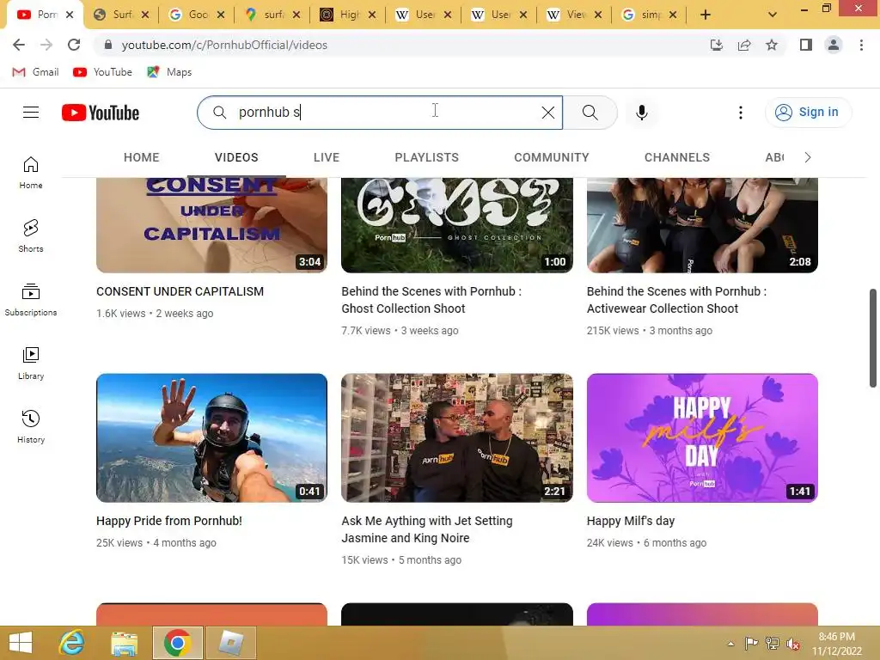This screenshot has height=660, width=880.
Task: Show more channel tabs with right chevron
Action: pos(808,157)
